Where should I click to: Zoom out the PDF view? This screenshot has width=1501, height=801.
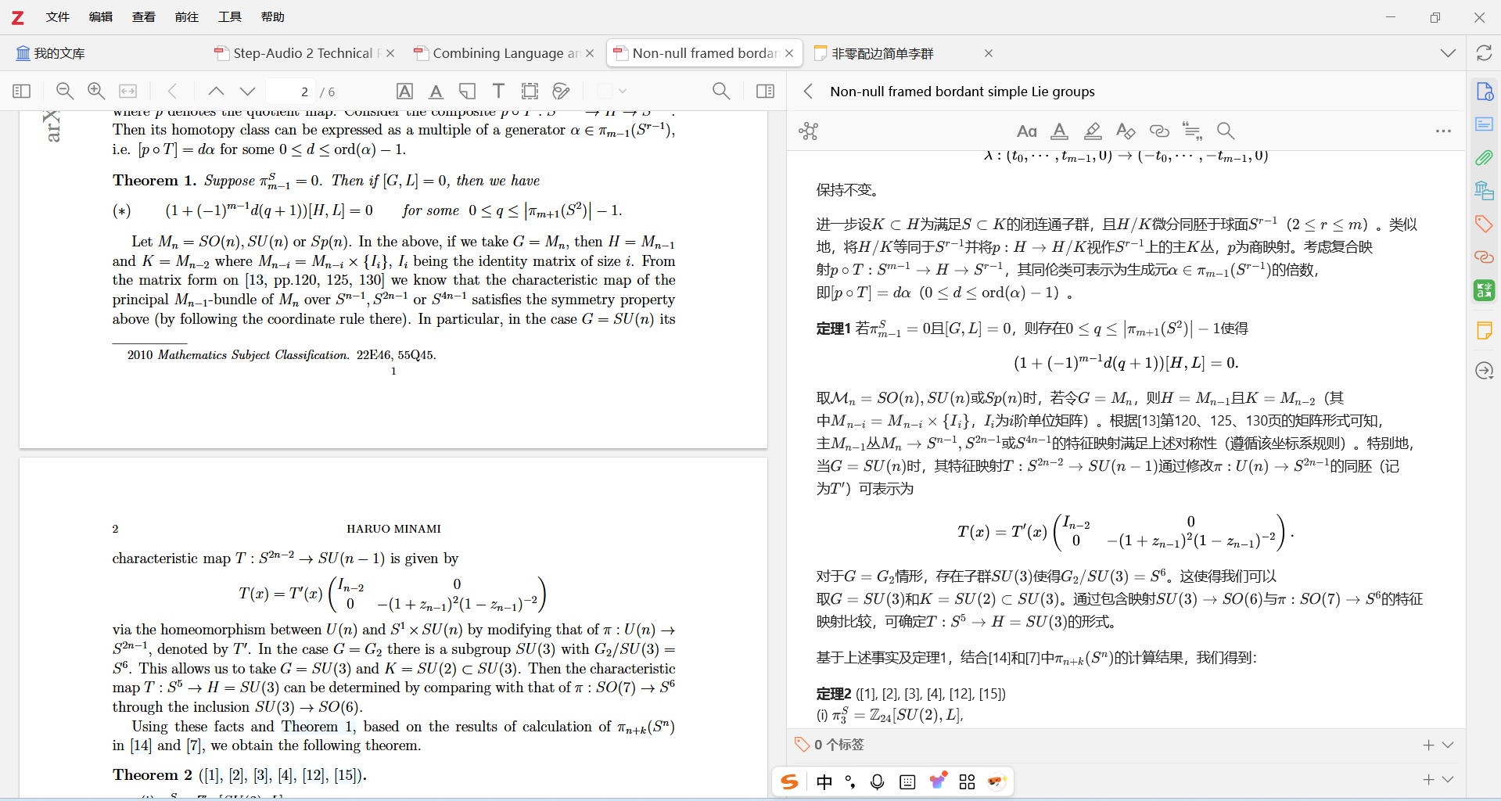(x=65, y=92)
